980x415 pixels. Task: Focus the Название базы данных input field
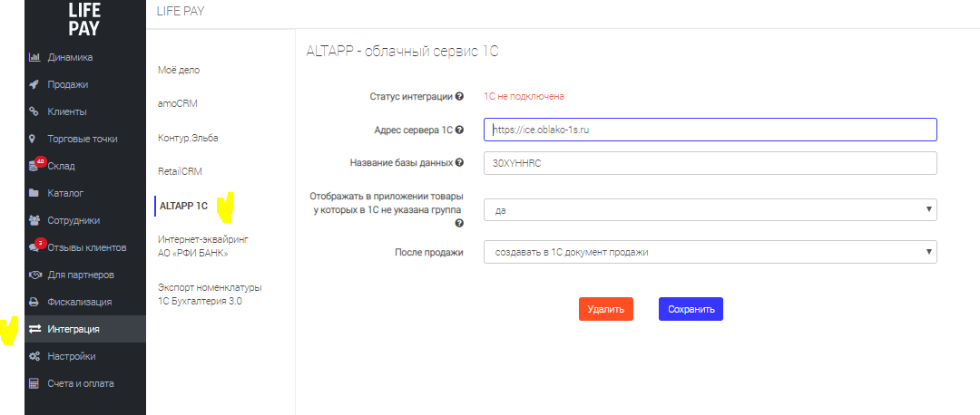710,163
